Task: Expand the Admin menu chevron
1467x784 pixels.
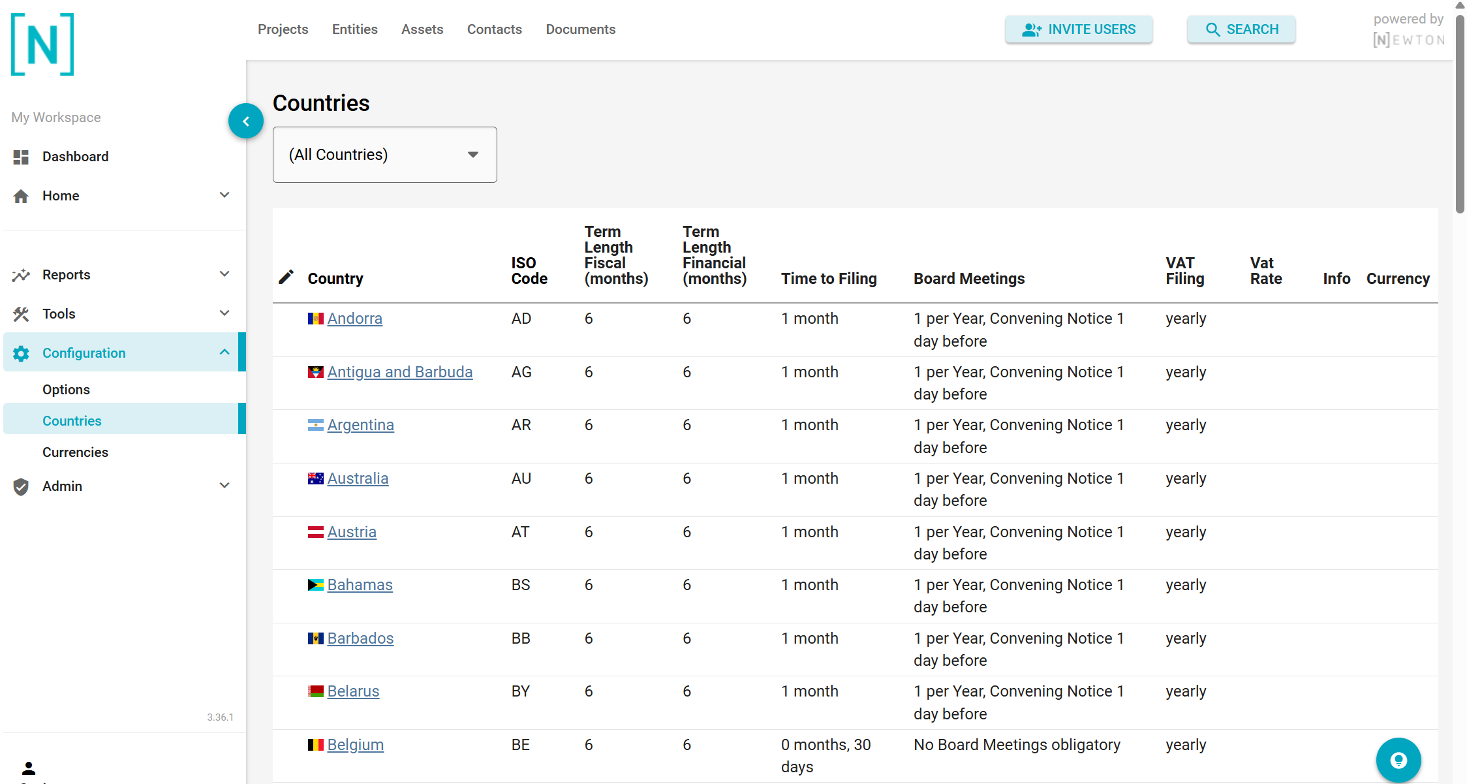Action: pos(224,486)
